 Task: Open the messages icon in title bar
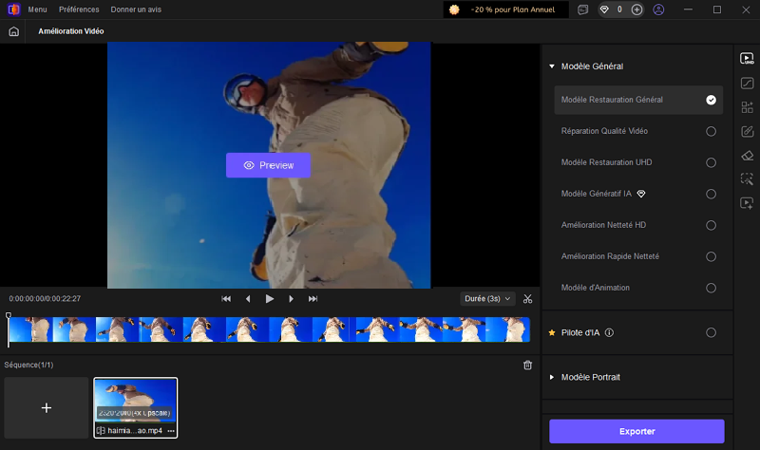coord(581,9)
